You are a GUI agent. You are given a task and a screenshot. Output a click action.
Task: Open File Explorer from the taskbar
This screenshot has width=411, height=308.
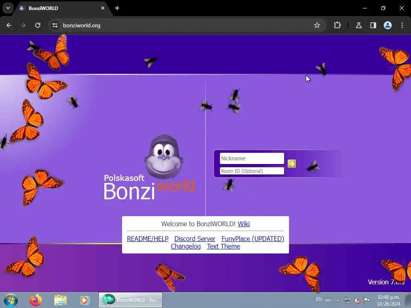(x=61, y=300)
